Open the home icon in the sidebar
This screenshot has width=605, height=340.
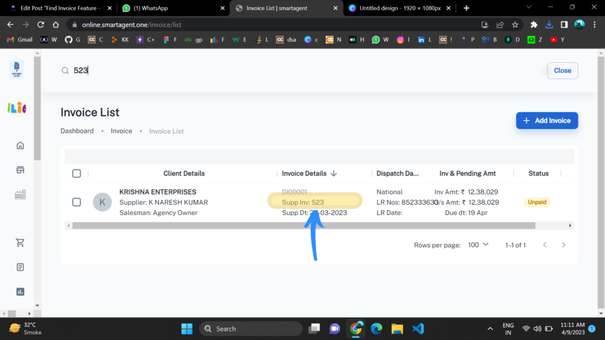pyautogui.click(x=21, y=146)
